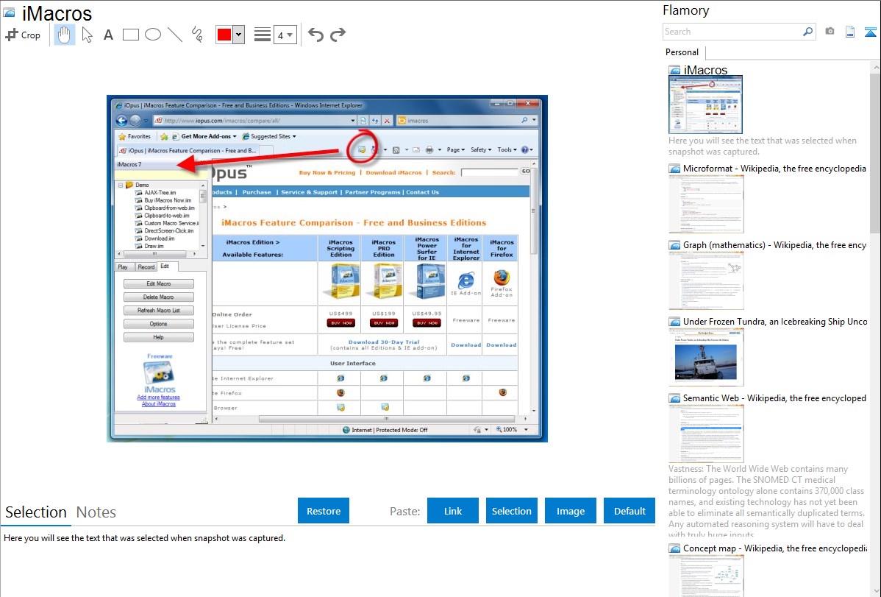The height and width of the screenshot is (597, 881).
Task: Open the annotation color dropdown arrow
Action: point(239,35)
